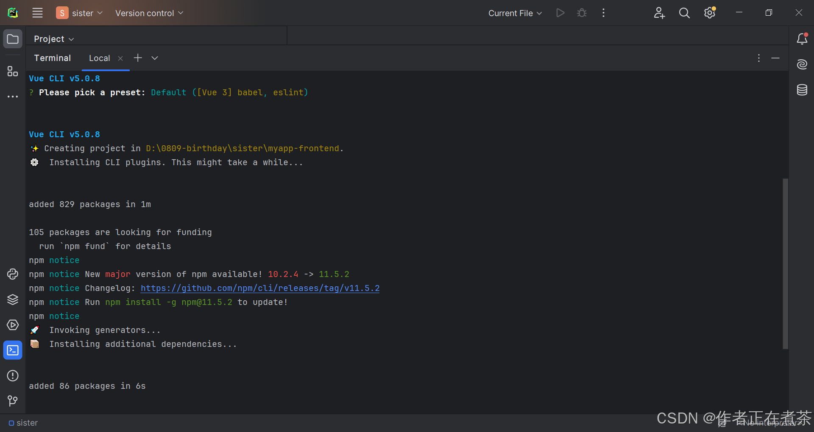Show more tool windows ellipsis

pyautogui.click(x=13, y=97)
